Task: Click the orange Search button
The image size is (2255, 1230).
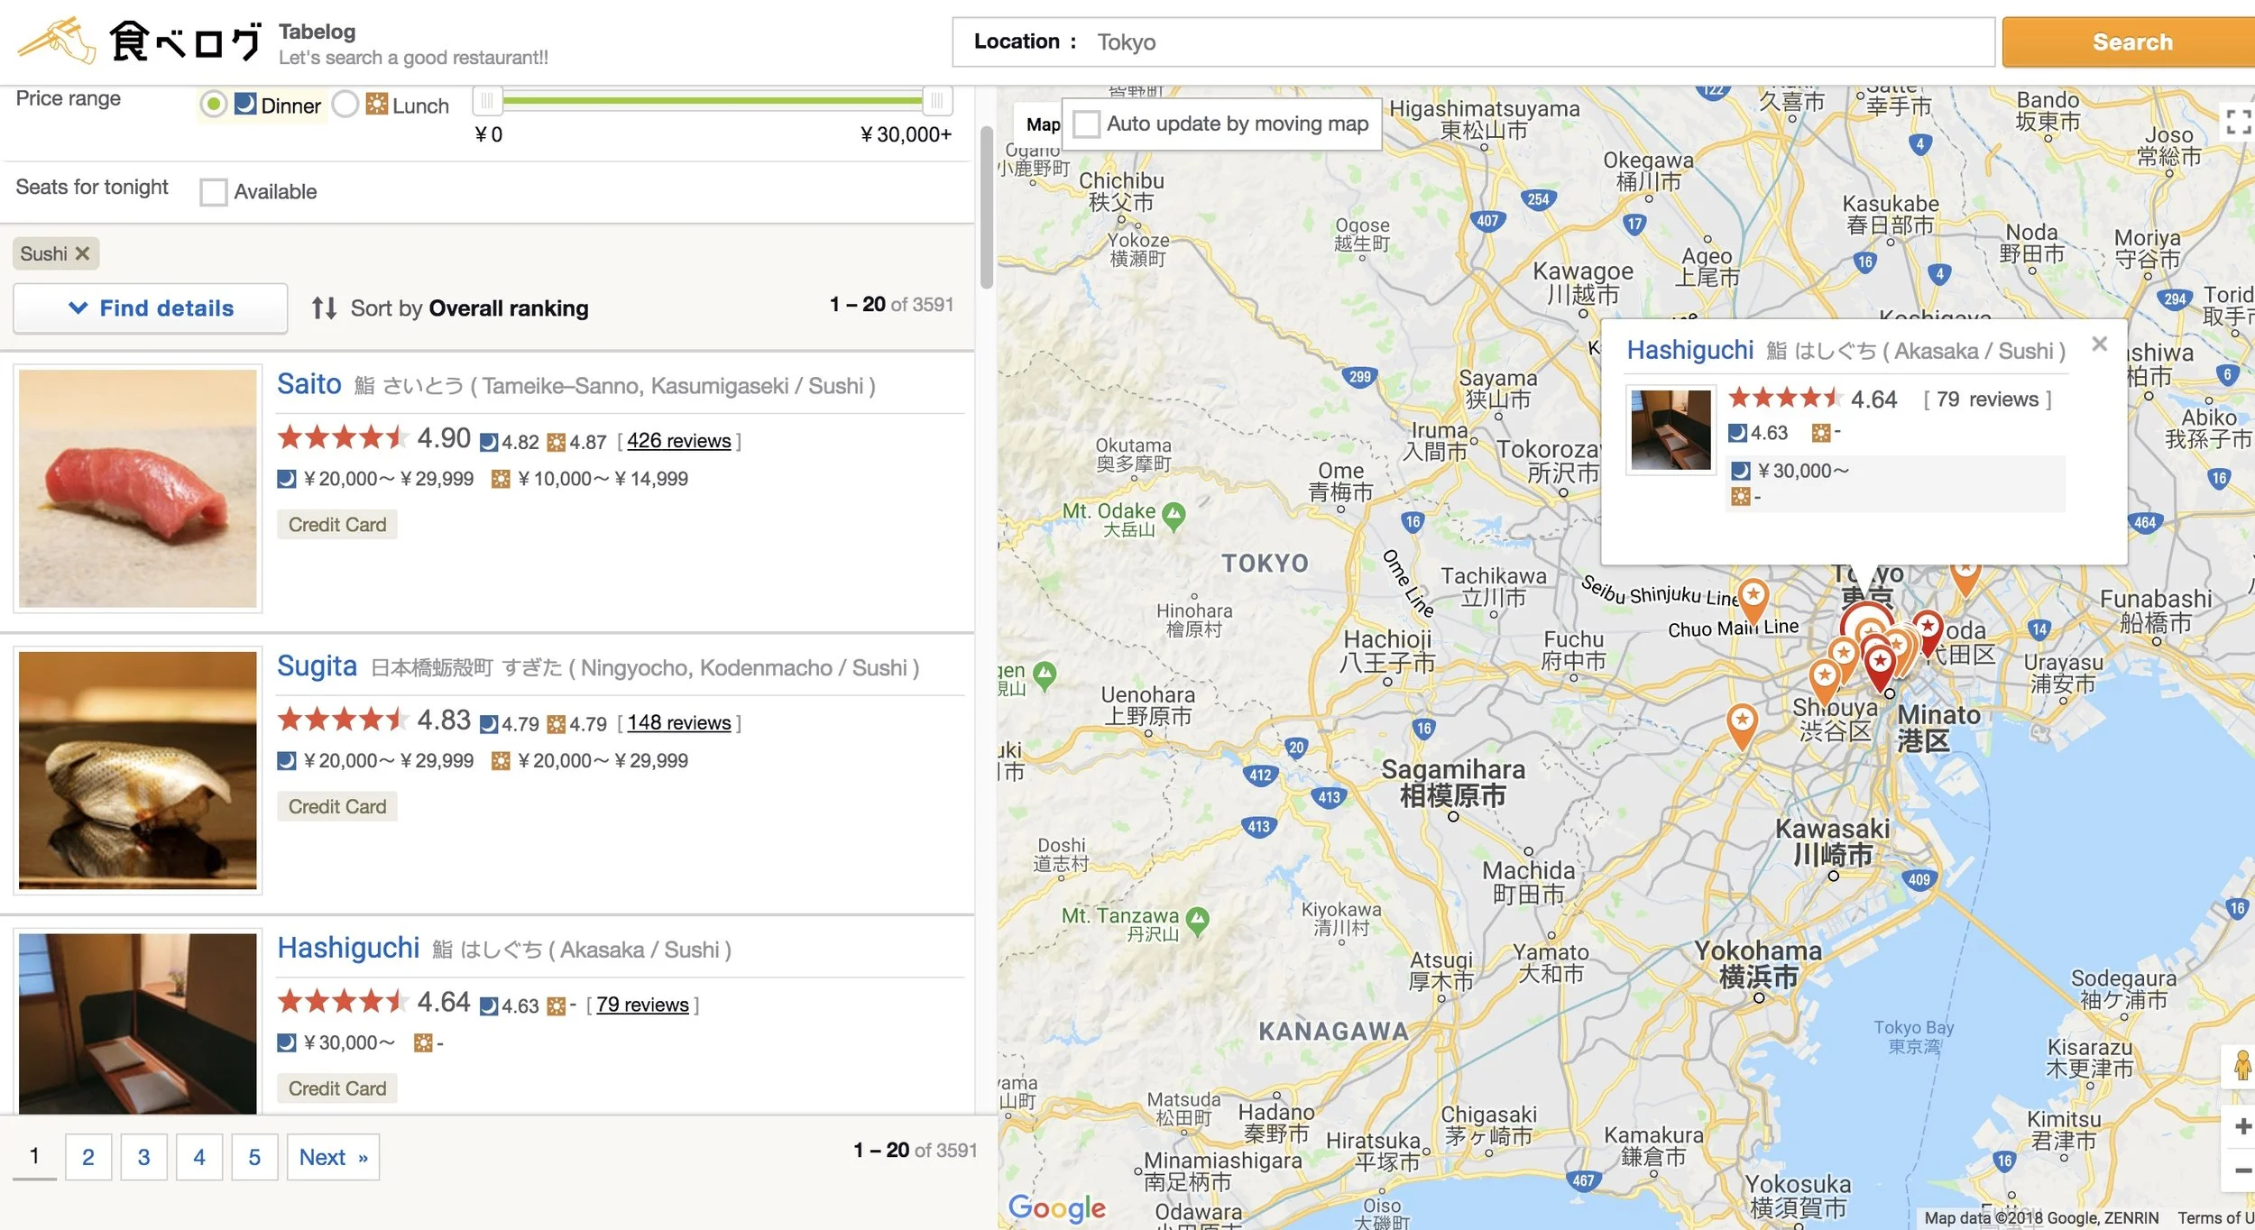Action: [x=2129, y=41]
